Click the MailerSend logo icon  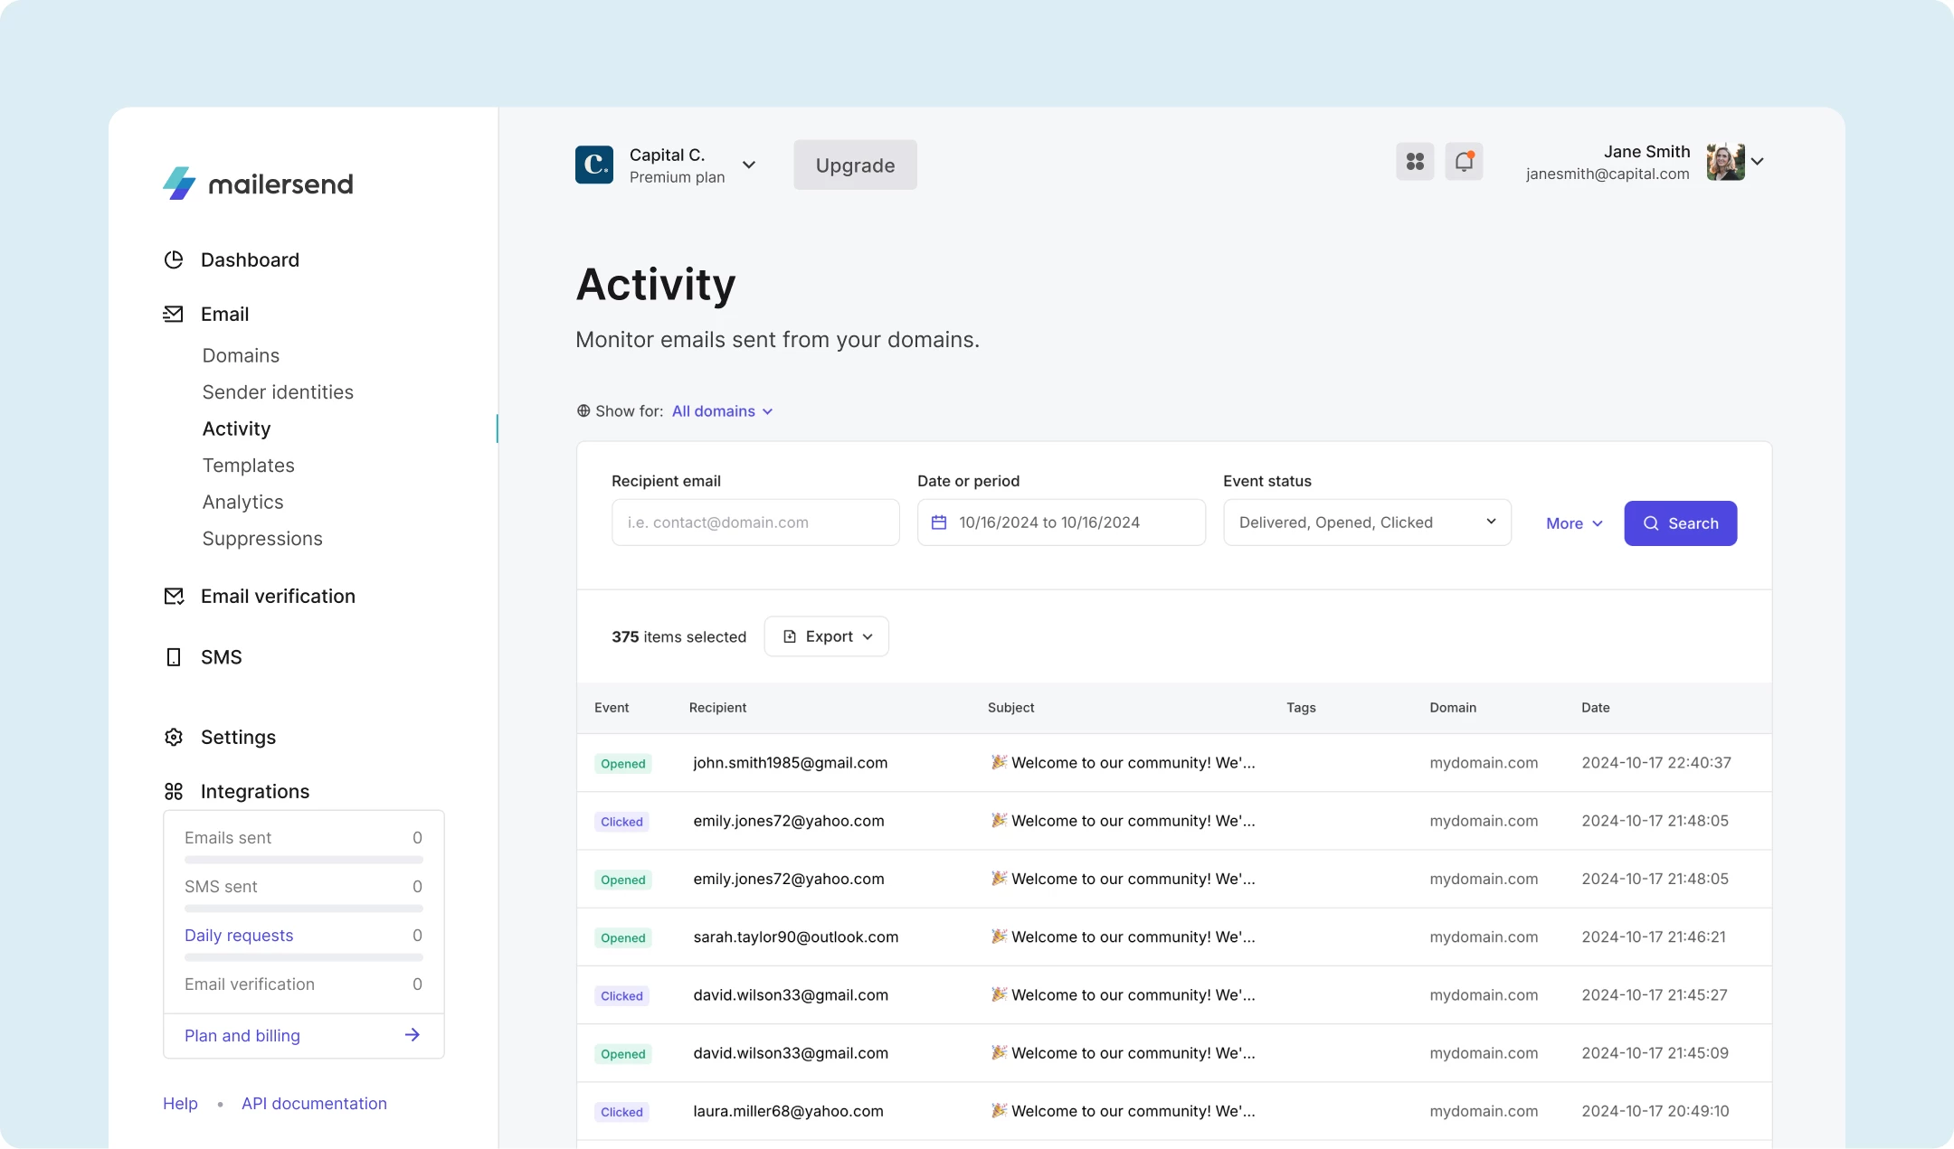coord(176,181)
